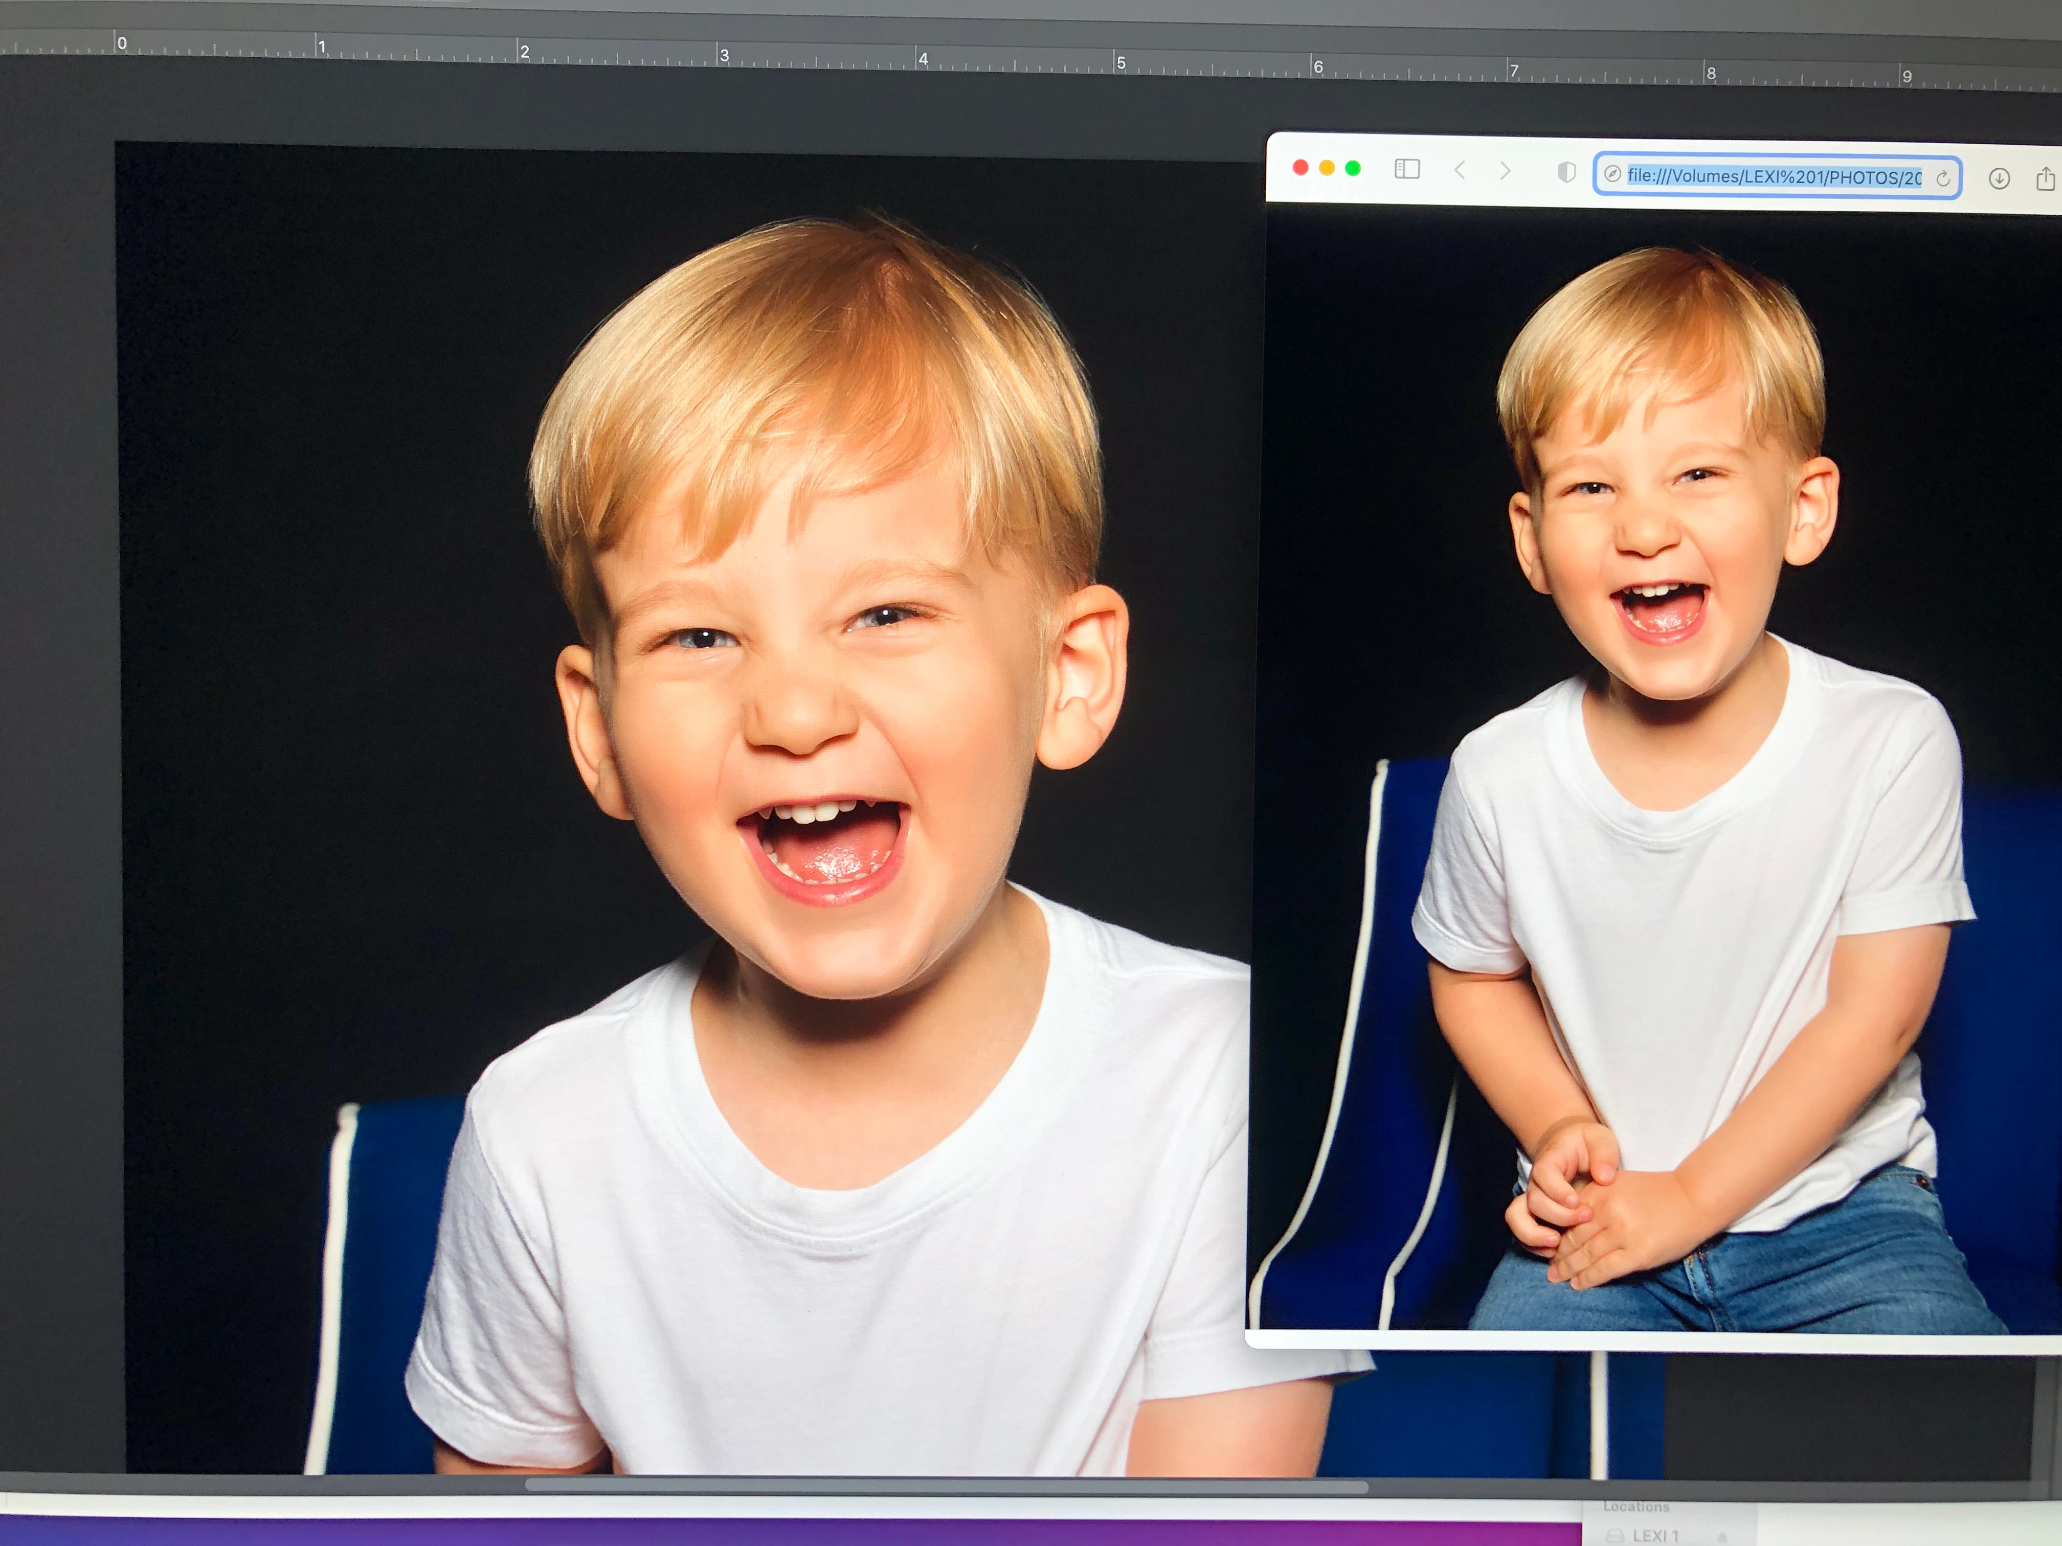The height and width of the screenshot is (1546, 2062).
Task: Toggle the Safari sidebar icon
Action: tap(1407, 169)
